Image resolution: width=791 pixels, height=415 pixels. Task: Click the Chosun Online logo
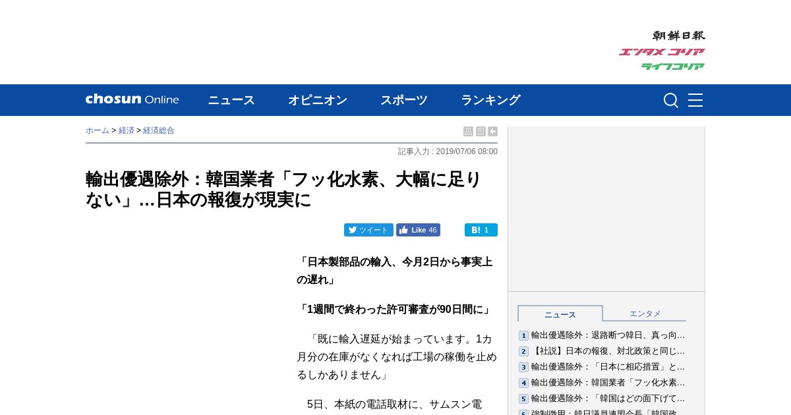coord(132,99)
